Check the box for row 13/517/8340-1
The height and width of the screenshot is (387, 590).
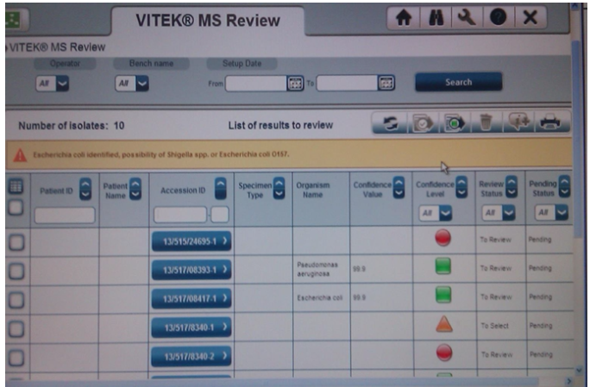[x=16, y=329]
